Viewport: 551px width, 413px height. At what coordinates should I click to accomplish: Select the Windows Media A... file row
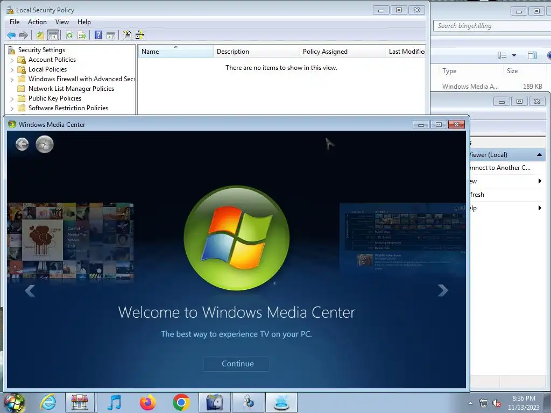pos(492,87)
